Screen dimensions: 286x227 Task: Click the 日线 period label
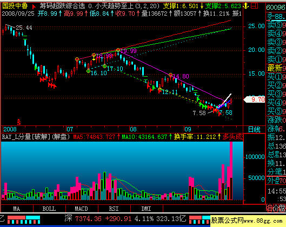(254, 130)
